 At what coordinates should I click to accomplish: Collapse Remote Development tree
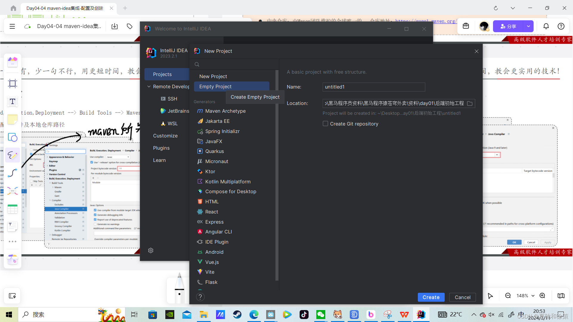(149, 86)
